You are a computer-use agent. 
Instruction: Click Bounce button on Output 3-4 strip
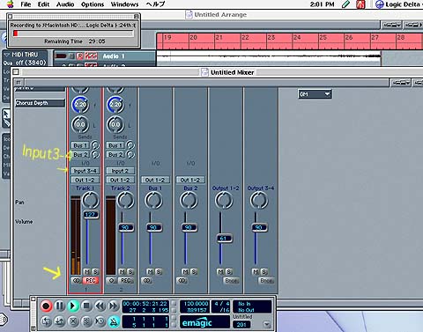266,281
